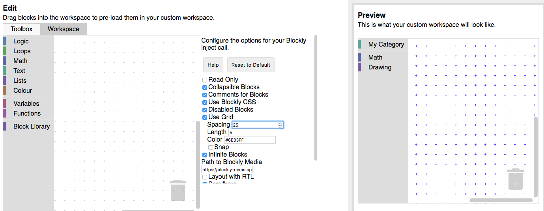
Task: Select the Block Library category
Action: (x=31, y=126)
